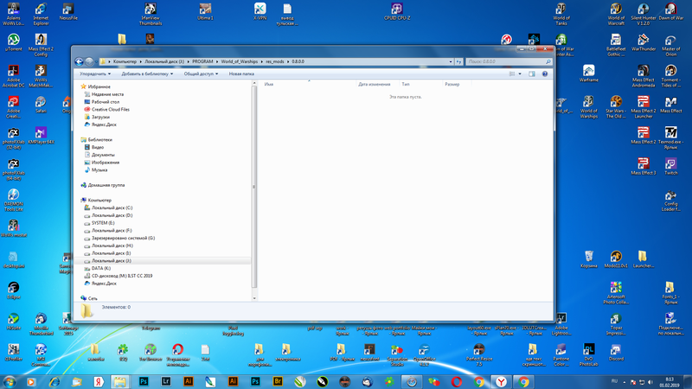Image resolution: width=692 pixels, height=389 pixels.
Task: Click the Adobe Bridge Br taskbar icon
Action: (278, 381)
